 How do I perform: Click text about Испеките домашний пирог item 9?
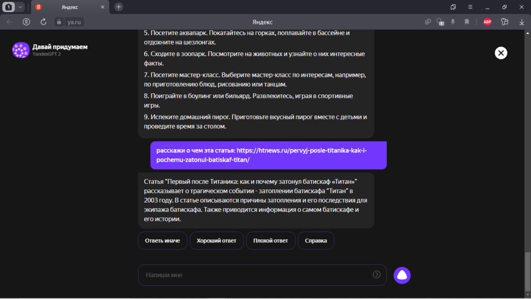pyautogui.click(x=255, y=121)
